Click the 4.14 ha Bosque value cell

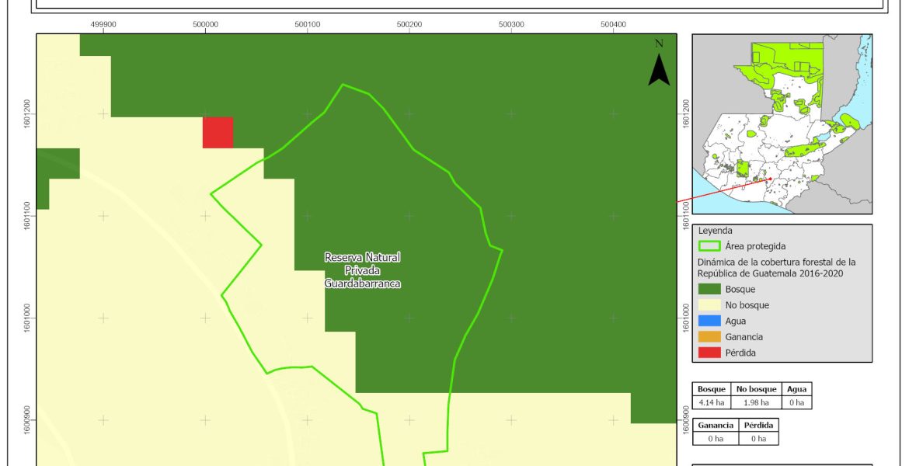coord(711,402)
